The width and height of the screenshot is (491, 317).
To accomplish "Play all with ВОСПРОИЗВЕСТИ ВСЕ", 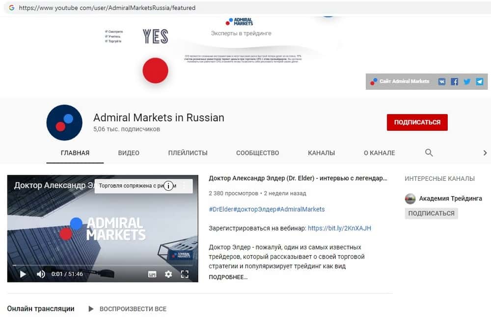I will click(x=128, y=309).
